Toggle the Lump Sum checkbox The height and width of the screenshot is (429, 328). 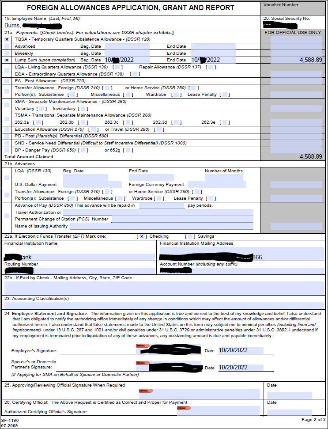click(7, 60)
